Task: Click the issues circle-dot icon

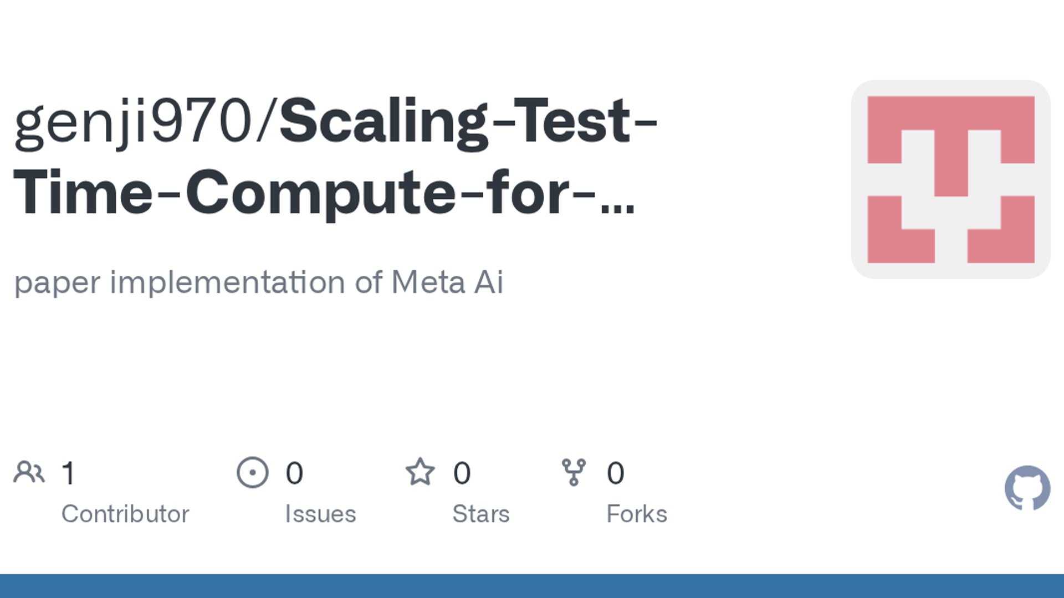Action: [x=253, y=472]
